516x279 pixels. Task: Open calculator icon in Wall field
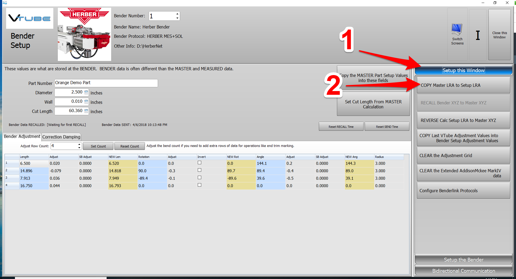86,102
